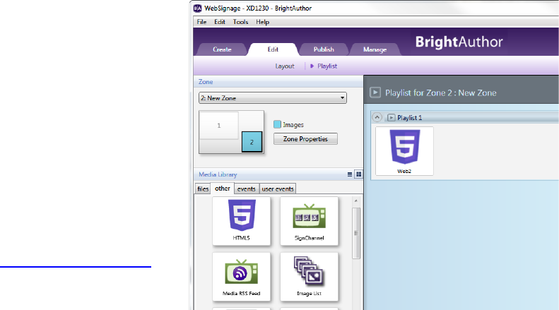This screenshot has height=310, width=559.
Task: Switch Media Library to list view
Action: (350, 174)
